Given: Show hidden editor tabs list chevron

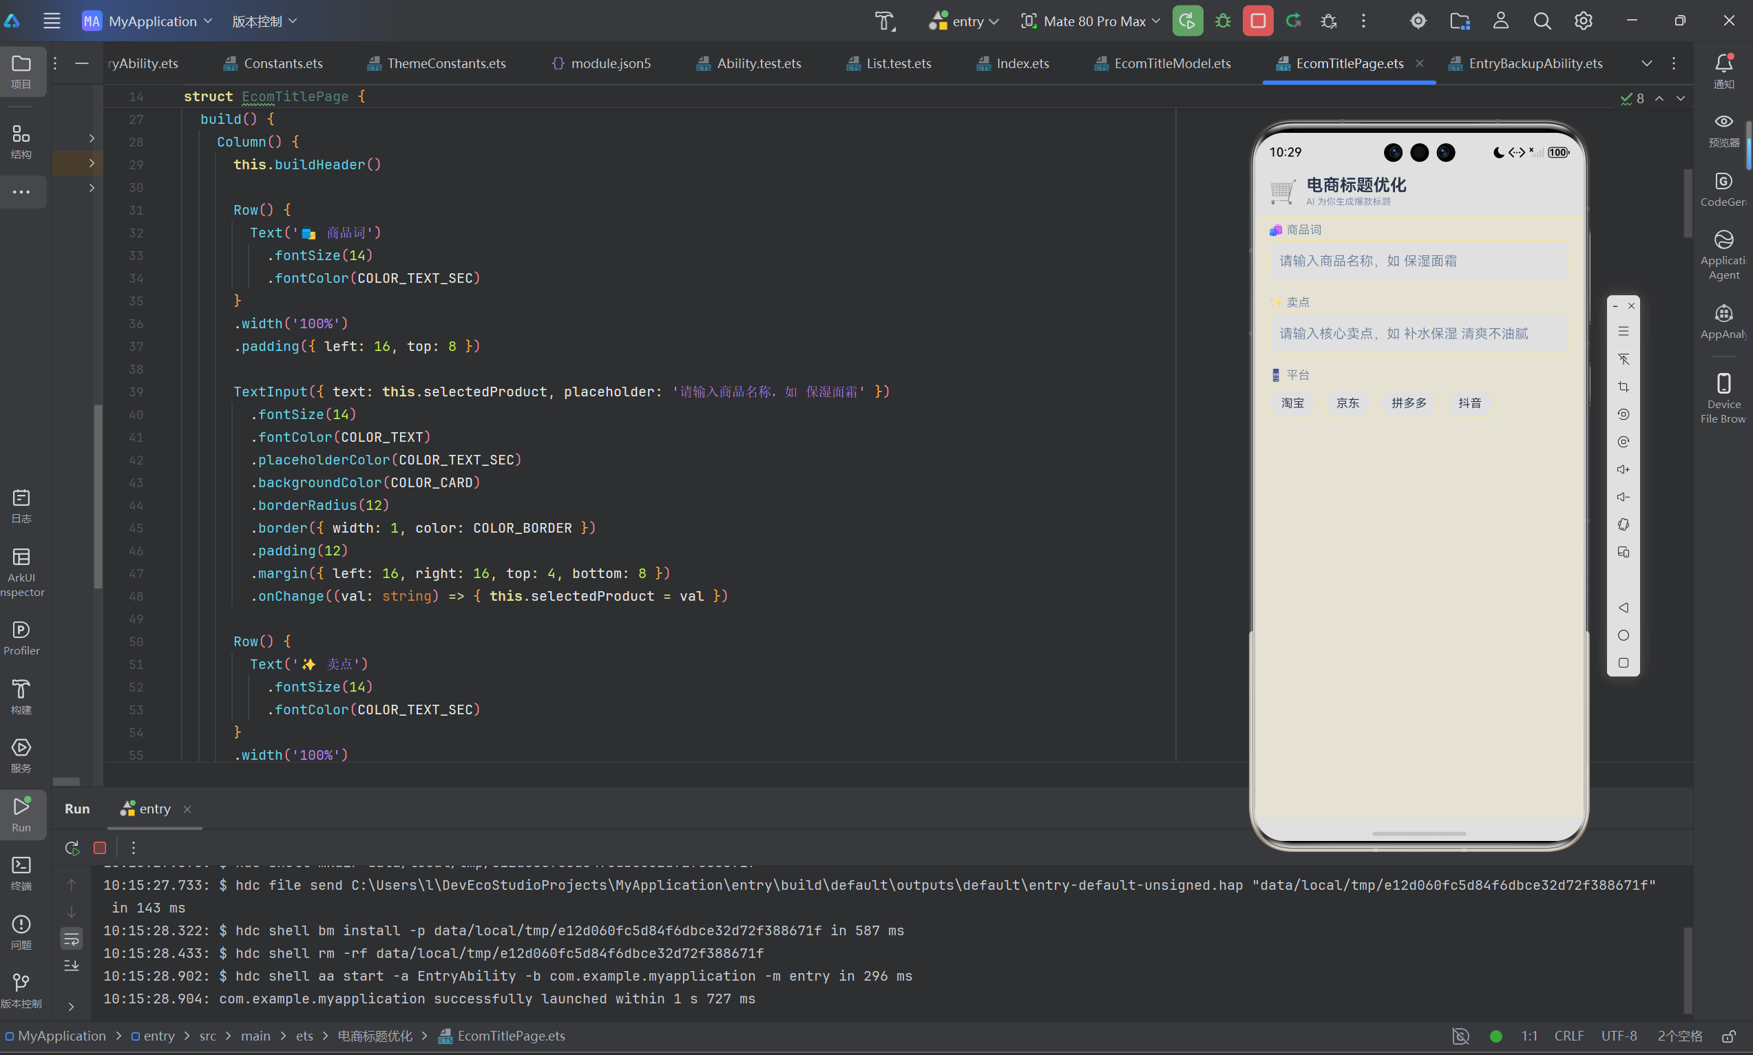Looking at the screenshot, I should pos(1646,63).
